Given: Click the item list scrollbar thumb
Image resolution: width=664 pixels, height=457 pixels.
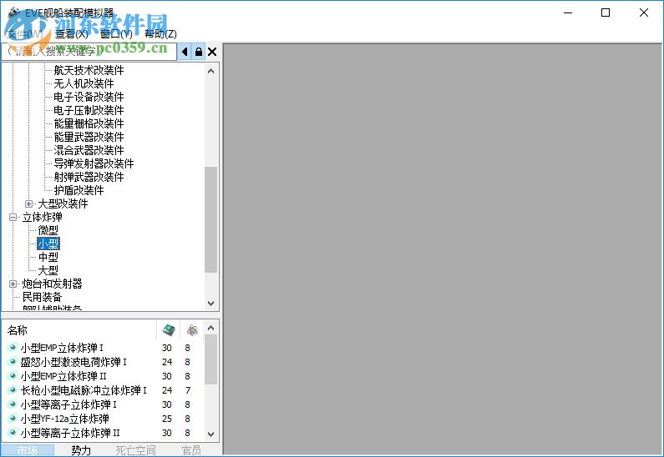Looking at the screenshot, I should (x=210, y=359).
